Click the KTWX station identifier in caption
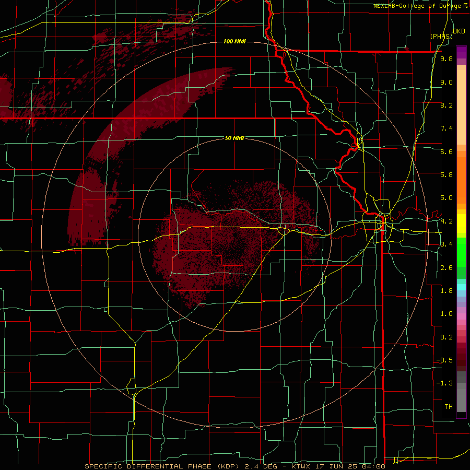The height and width of the screenshot is (470, 470). coord(301,466)
